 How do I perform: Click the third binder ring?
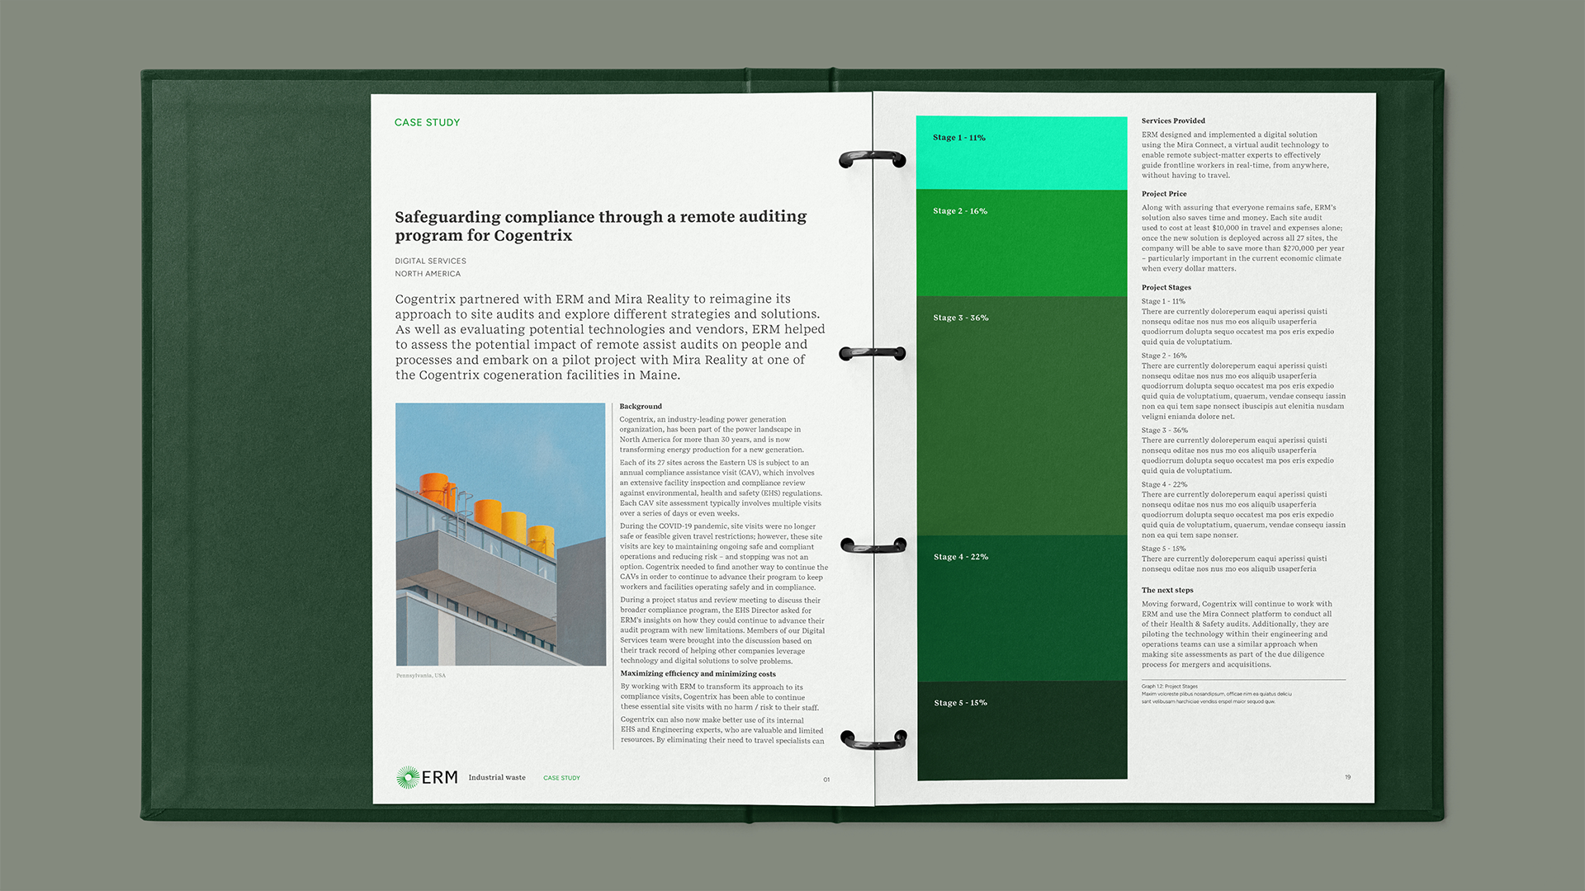click(x=873, y=544)
